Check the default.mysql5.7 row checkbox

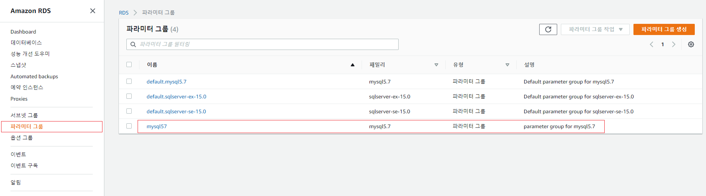click(x=129, y=81)
